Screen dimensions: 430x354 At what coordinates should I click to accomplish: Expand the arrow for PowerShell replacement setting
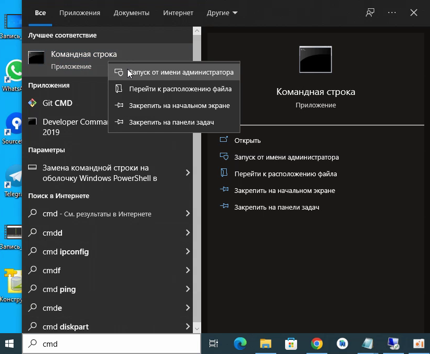pos(188,173)
